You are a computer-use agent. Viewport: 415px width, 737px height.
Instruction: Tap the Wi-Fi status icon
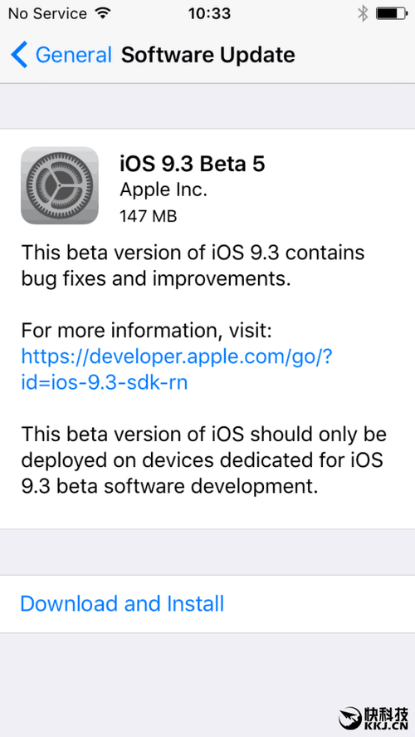coord(101,13)
